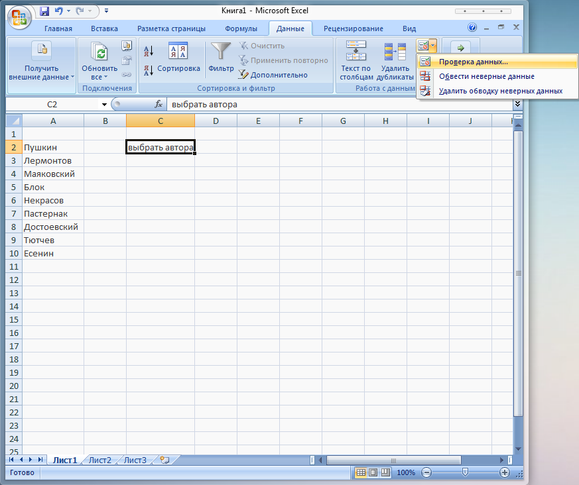Open the Формулы ribbon tab

click(x=241, y=28)
